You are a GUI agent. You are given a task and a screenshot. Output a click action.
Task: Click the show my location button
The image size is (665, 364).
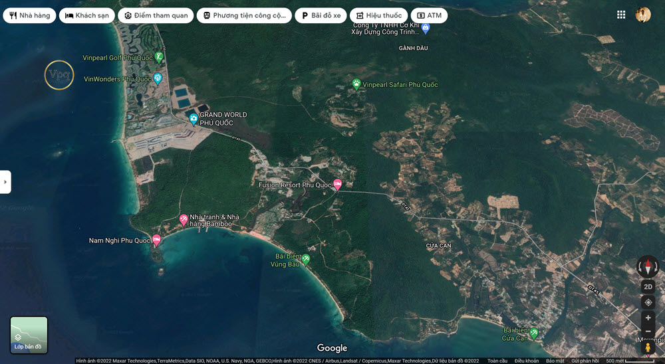pyautogui.click(x=648, y=302)
